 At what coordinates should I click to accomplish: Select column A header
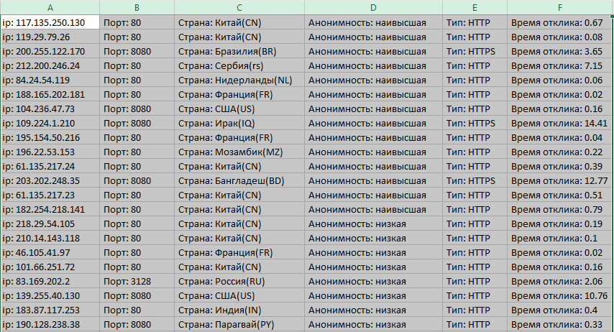coord(50,7)
